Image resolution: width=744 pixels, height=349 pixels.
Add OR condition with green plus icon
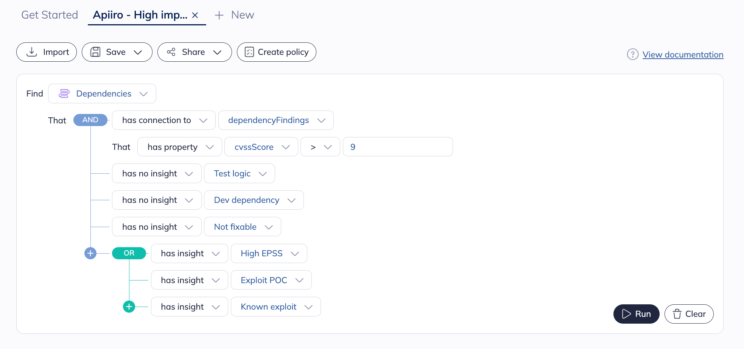[129, 307]
